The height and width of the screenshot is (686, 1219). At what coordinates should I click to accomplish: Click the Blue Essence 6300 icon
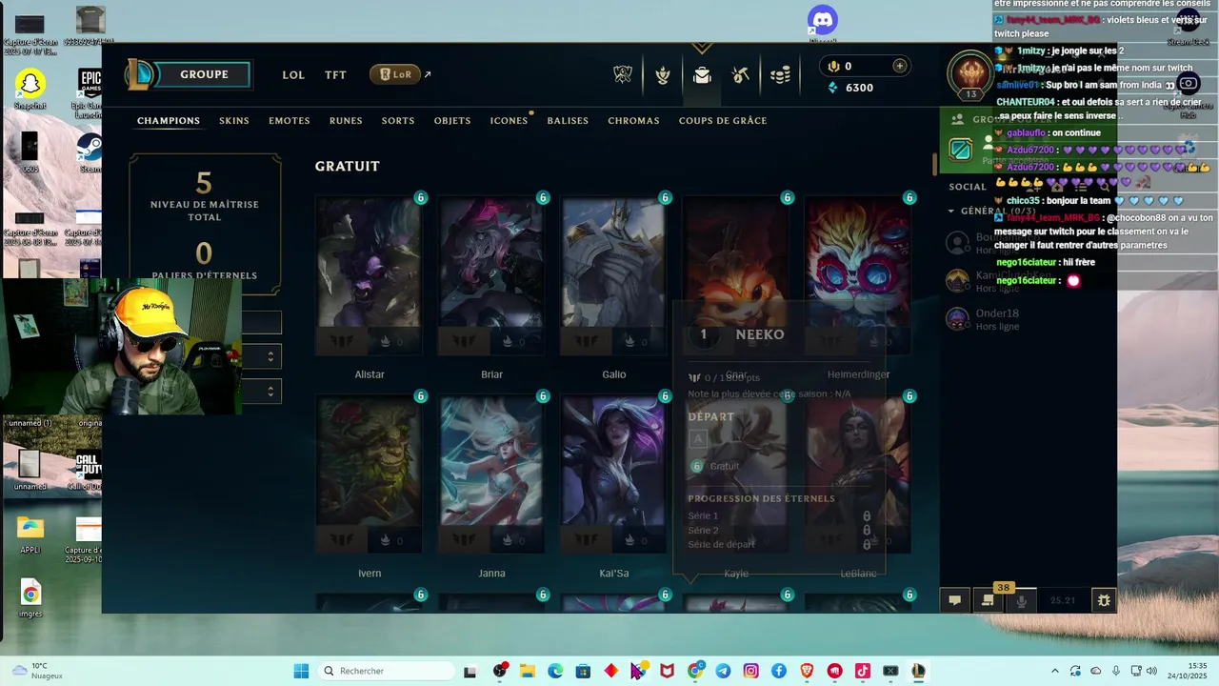(833, 88)
